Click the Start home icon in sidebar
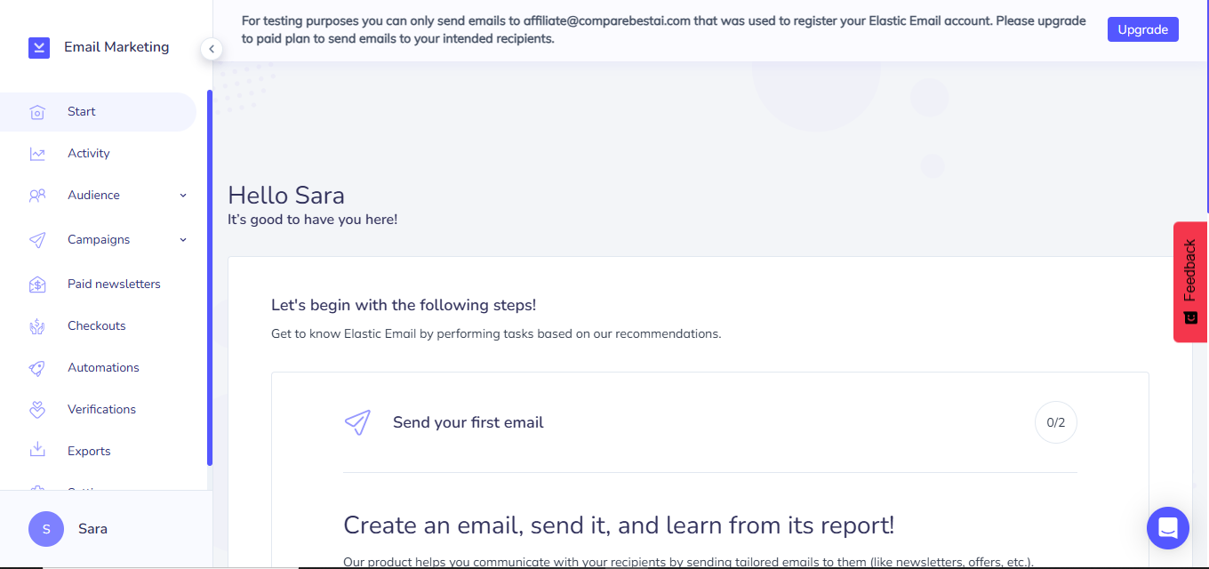This screenshot has height=569, width=1209. (37, 112)
